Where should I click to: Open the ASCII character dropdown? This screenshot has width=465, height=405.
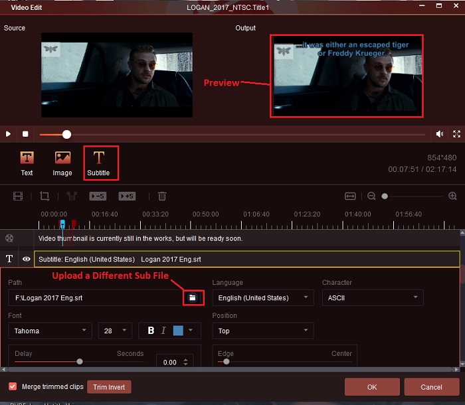click(x=373, y=297)
